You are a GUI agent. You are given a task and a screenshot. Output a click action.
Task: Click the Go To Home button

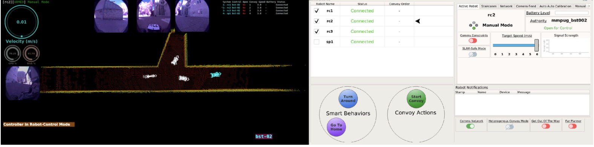point(336,127)
